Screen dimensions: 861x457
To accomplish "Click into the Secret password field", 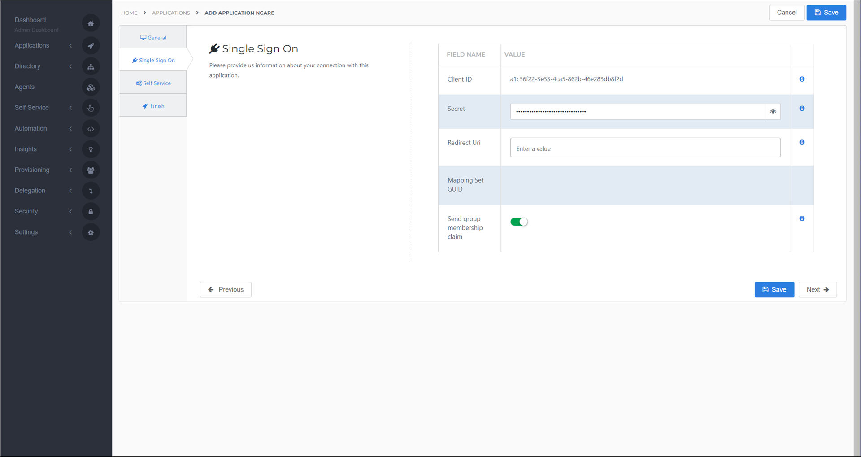I will [x=637, y=112].
